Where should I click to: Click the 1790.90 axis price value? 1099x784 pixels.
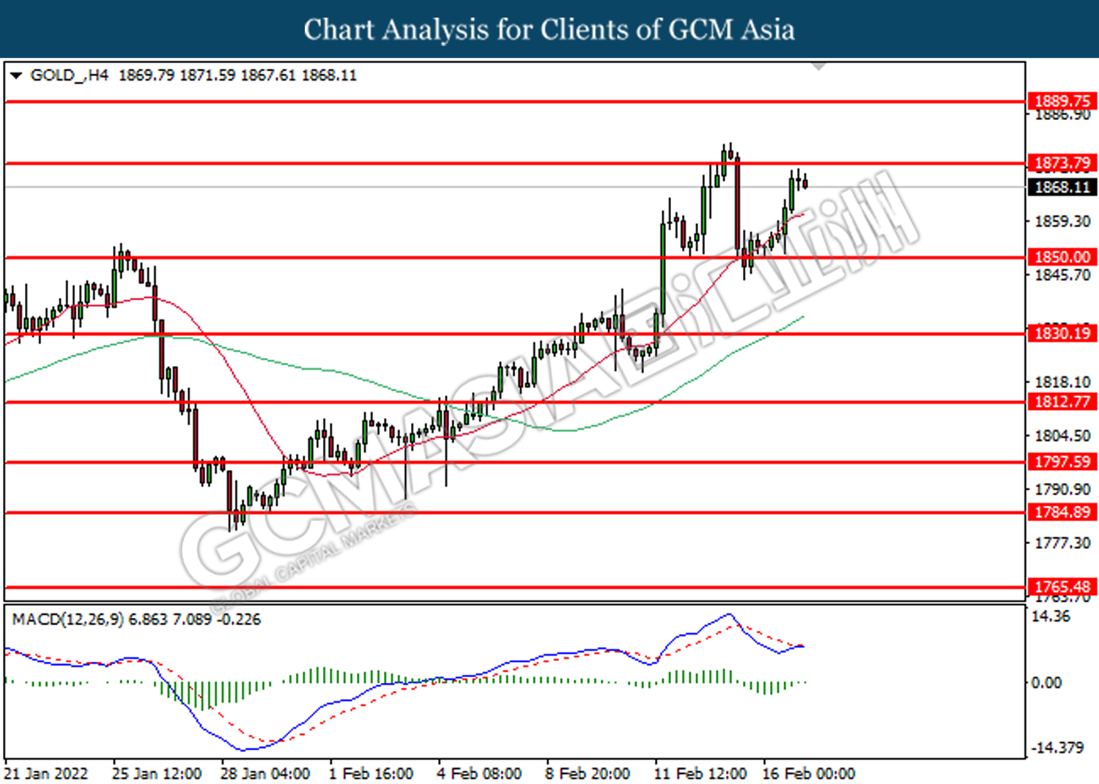[1062, 489]
